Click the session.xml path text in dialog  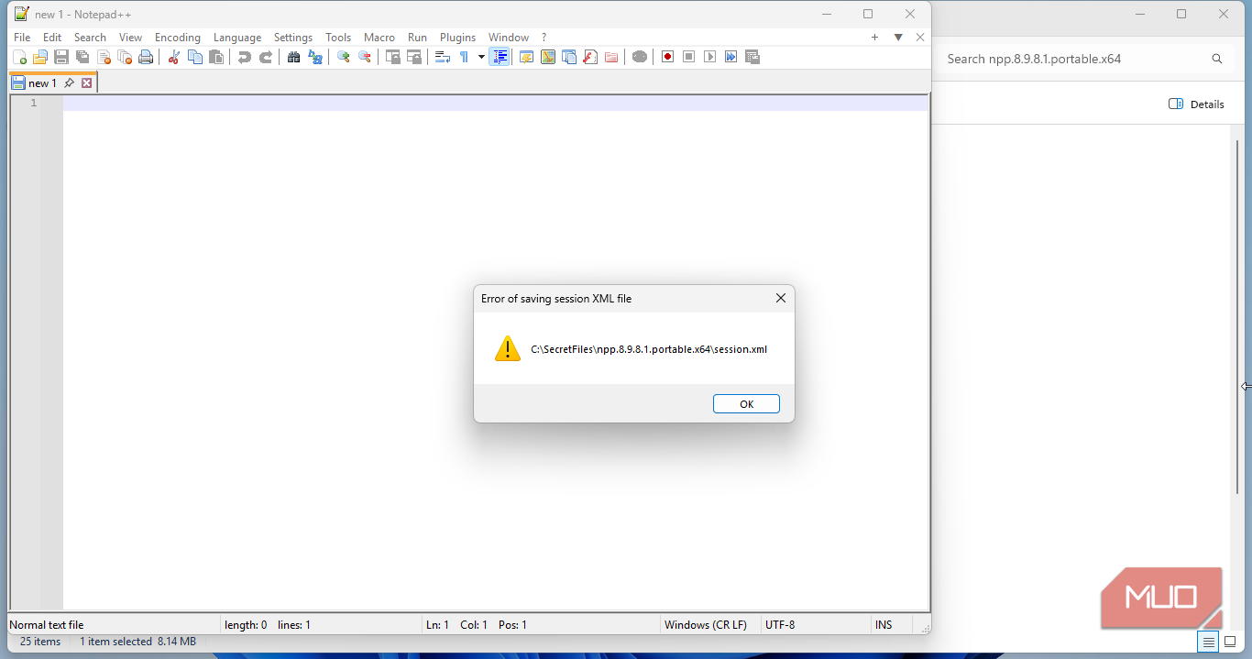tap(649, 349)
